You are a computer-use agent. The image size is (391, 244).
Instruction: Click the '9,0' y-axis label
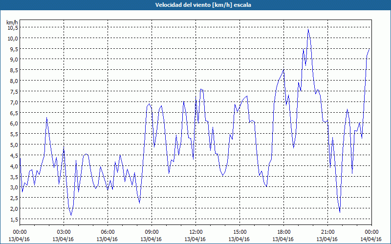point(14,59)
